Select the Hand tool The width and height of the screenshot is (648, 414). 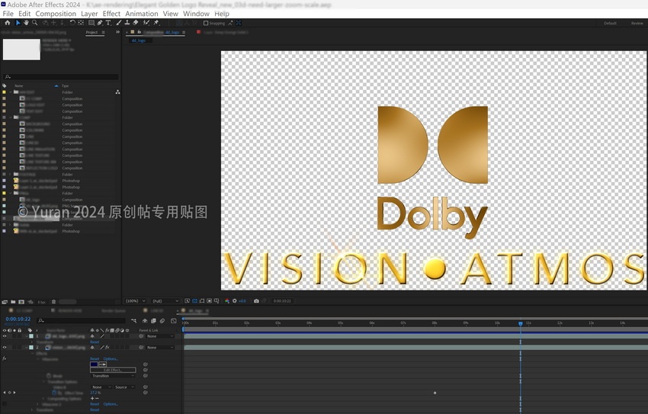point(26,23)
